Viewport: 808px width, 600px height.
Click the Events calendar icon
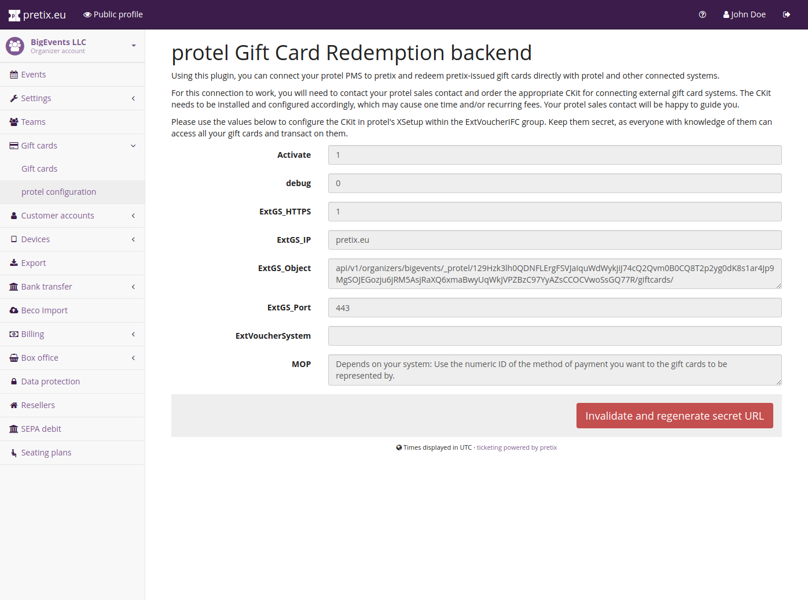click(14, 75)
